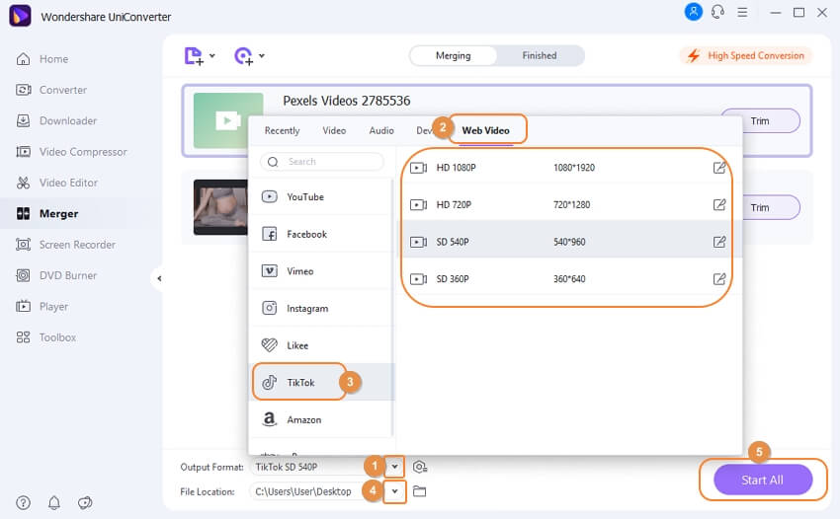
Task: Switch to the Finished tab
Action: coord(540,55)
